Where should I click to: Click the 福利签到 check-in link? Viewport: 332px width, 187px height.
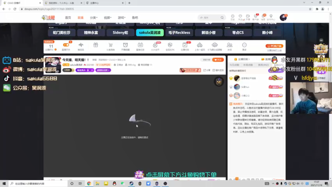218,70
